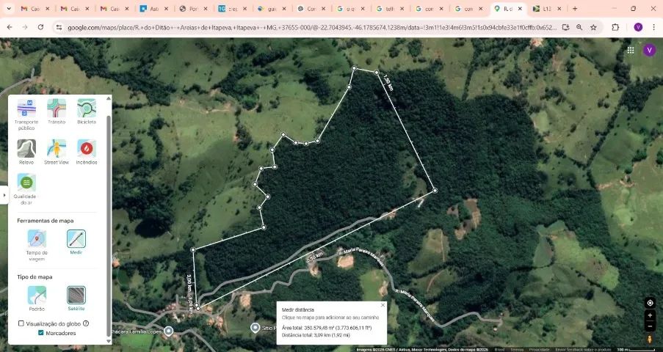Zoom in the map
Screen dimensions: 663x352
point(650,315)
